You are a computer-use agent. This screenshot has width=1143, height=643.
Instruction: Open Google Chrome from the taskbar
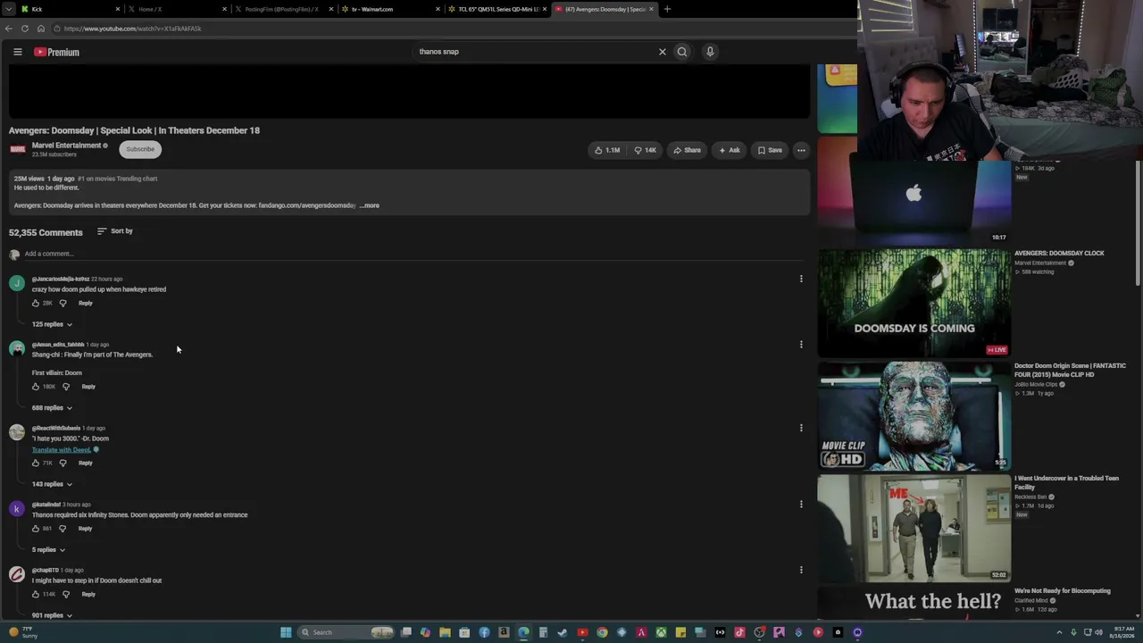tap(602, 632)
